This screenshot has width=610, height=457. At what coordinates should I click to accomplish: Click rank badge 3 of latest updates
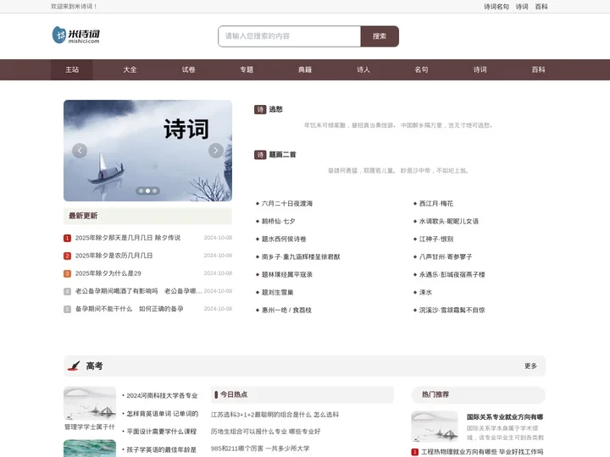tap(67, 273)
